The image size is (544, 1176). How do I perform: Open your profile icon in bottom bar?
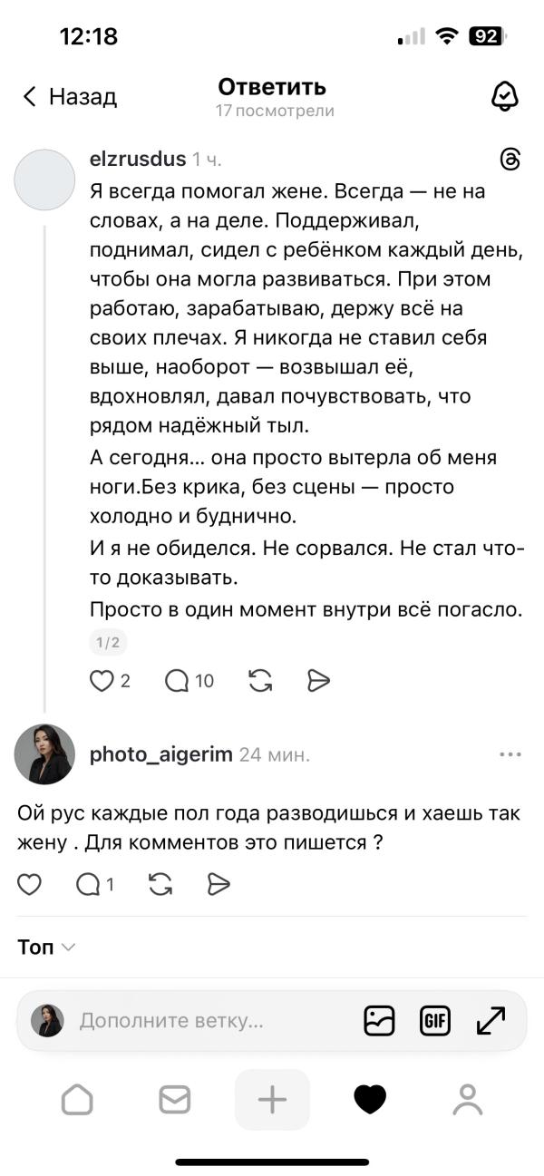coord(467,1099)
